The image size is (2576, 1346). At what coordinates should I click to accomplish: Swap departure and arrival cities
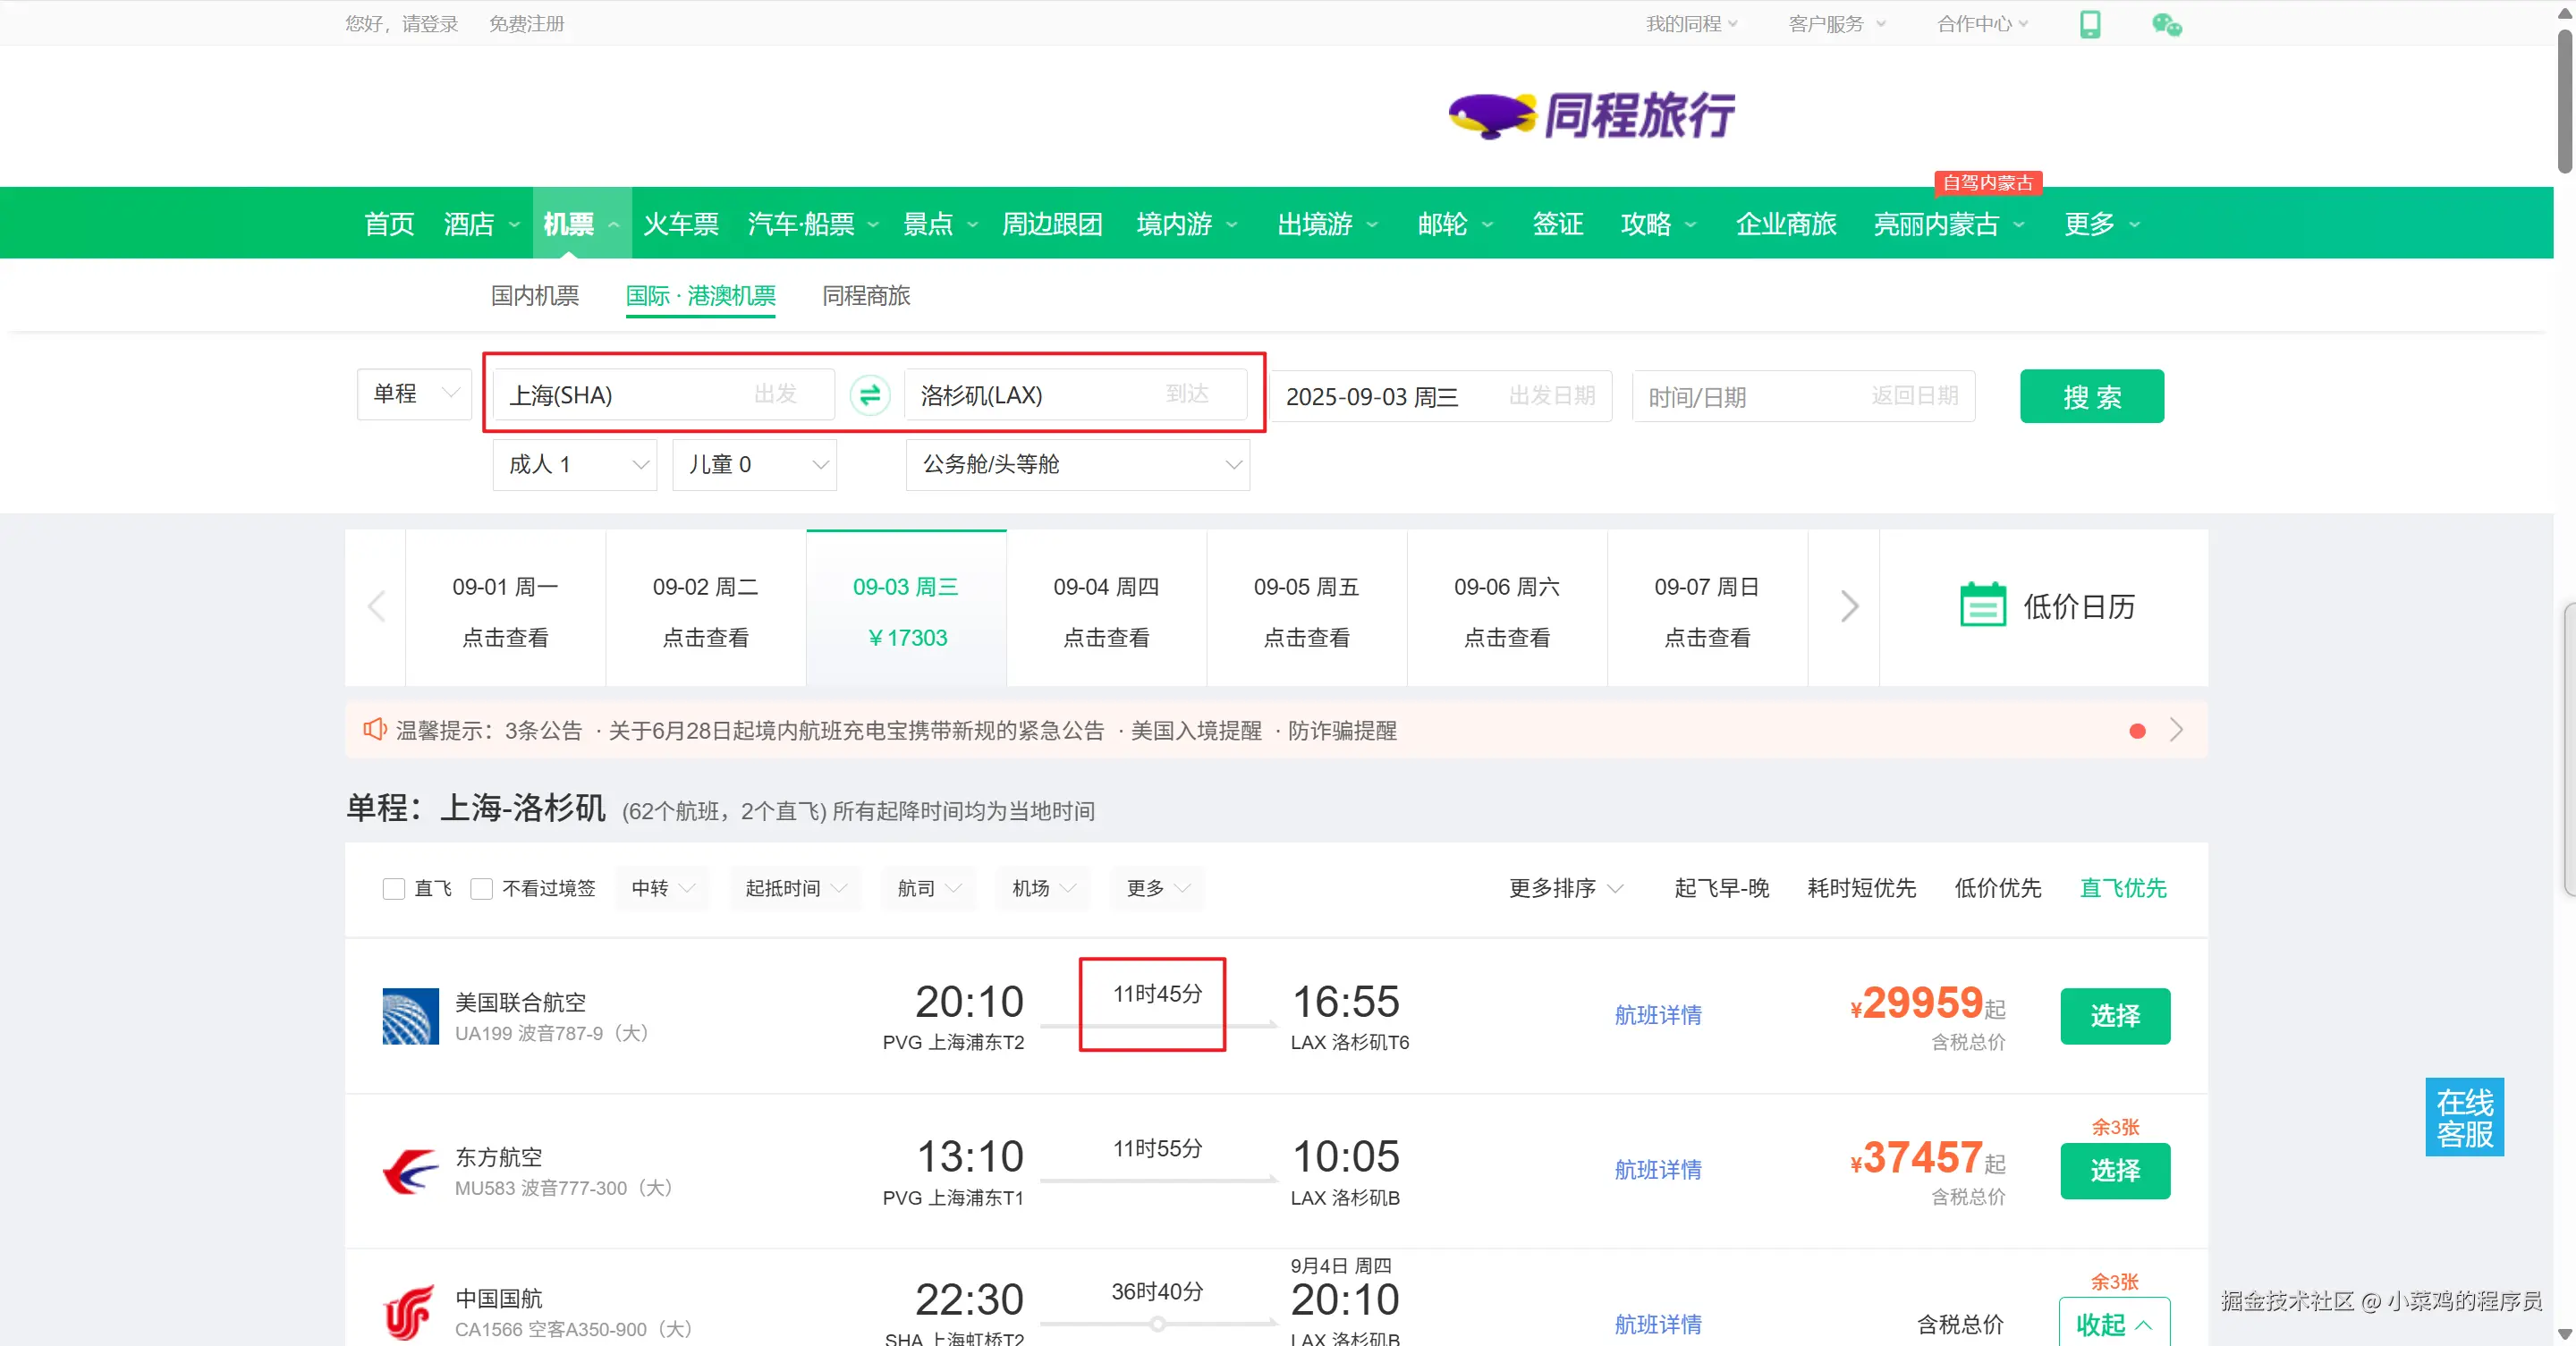point(870,395)
